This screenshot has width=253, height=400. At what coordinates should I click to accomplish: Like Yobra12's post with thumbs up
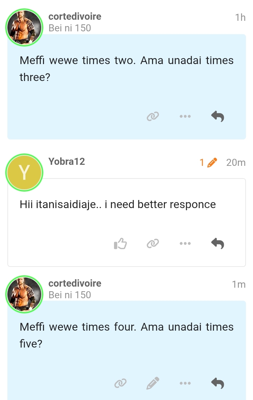click(x=120, y=243)
